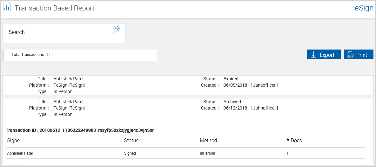Open the eSign link in the header
The image size is (376, 167).
pyautogui.click(x=364, y=8)
